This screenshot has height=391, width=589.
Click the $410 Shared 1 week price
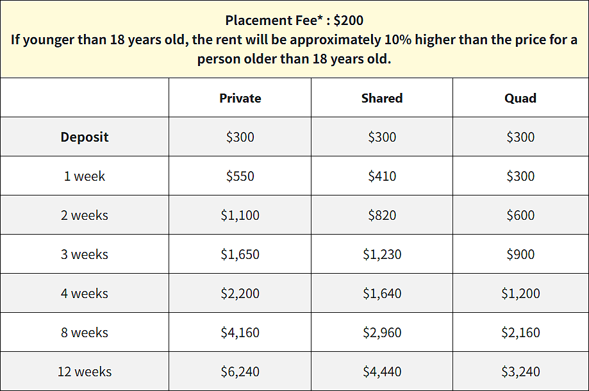point(382,176)
